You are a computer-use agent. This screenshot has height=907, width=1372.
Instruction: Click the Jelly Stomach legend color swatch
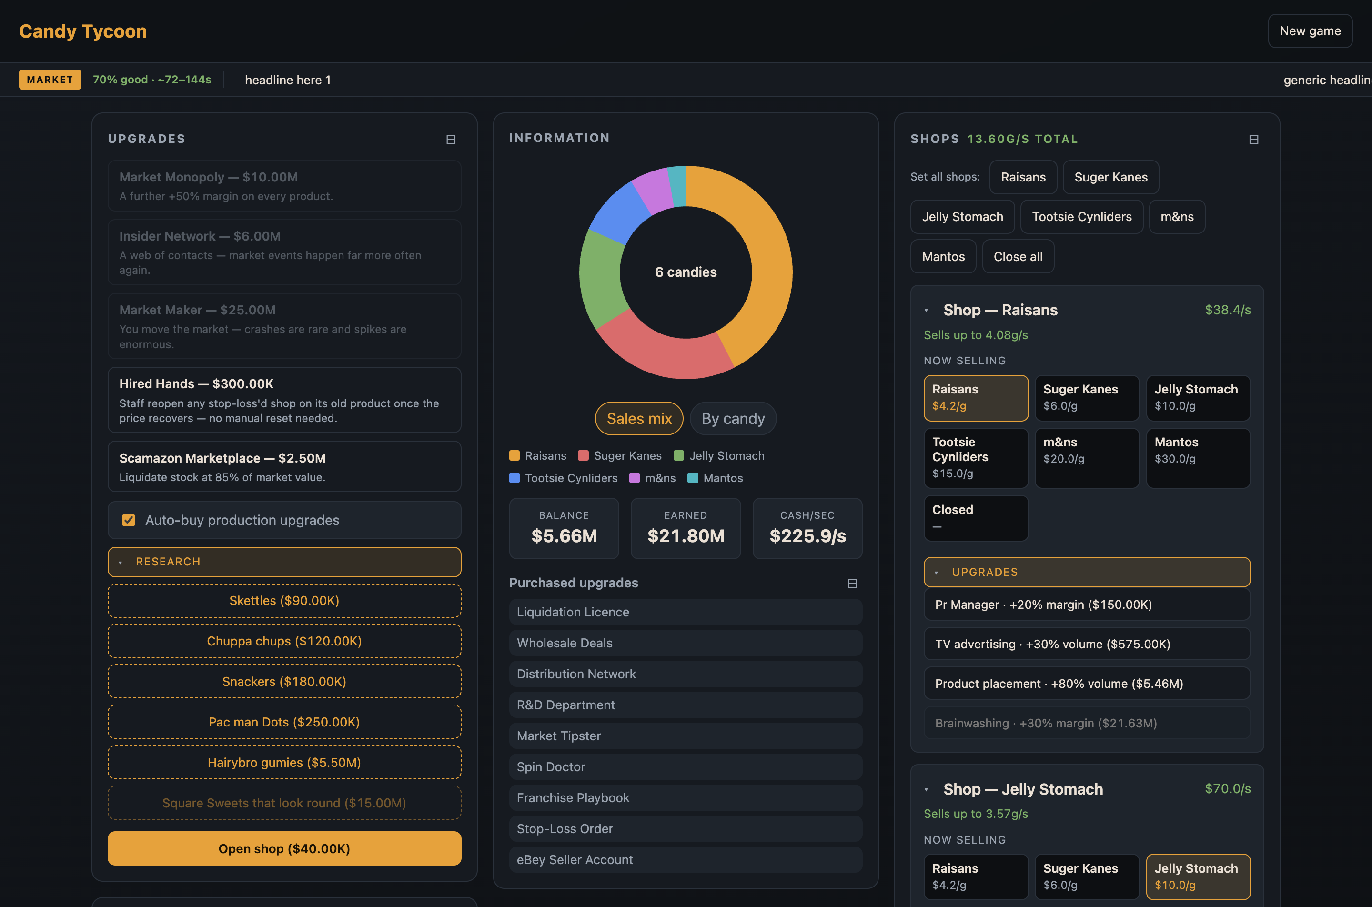click(x=678, y=456)
